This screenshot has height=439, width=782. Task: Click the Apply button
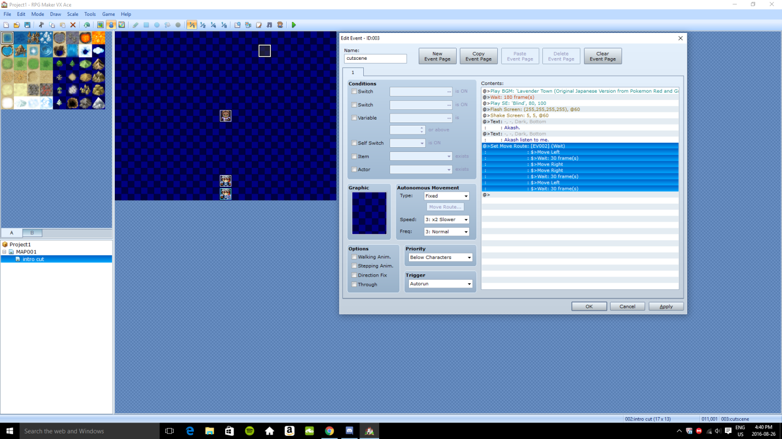[666, 306]
